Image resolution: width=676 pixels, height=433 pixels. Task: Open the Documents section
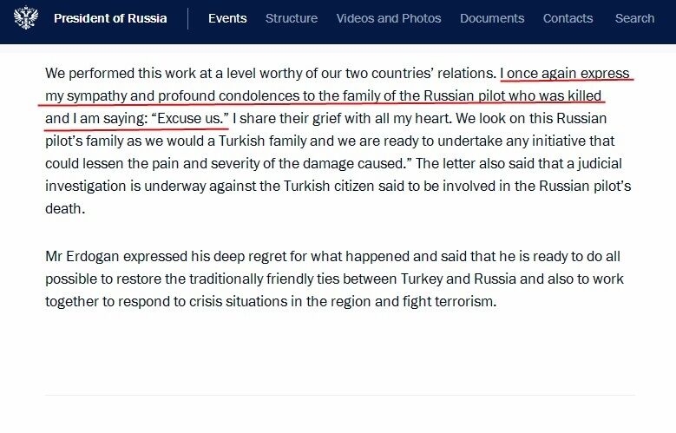click(x=492, y=18)
